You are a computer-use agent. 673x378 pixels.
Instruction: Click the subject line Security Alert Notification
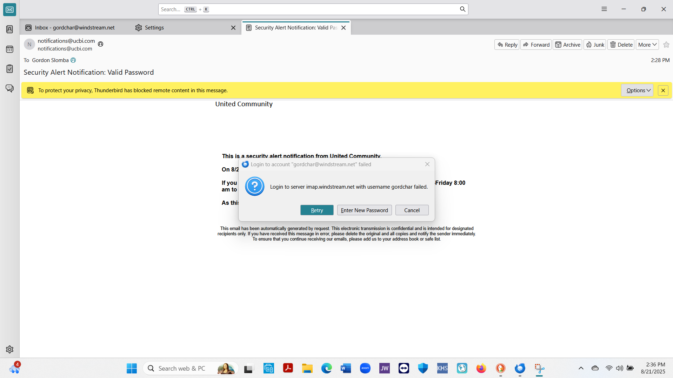[x=89, y=72]
